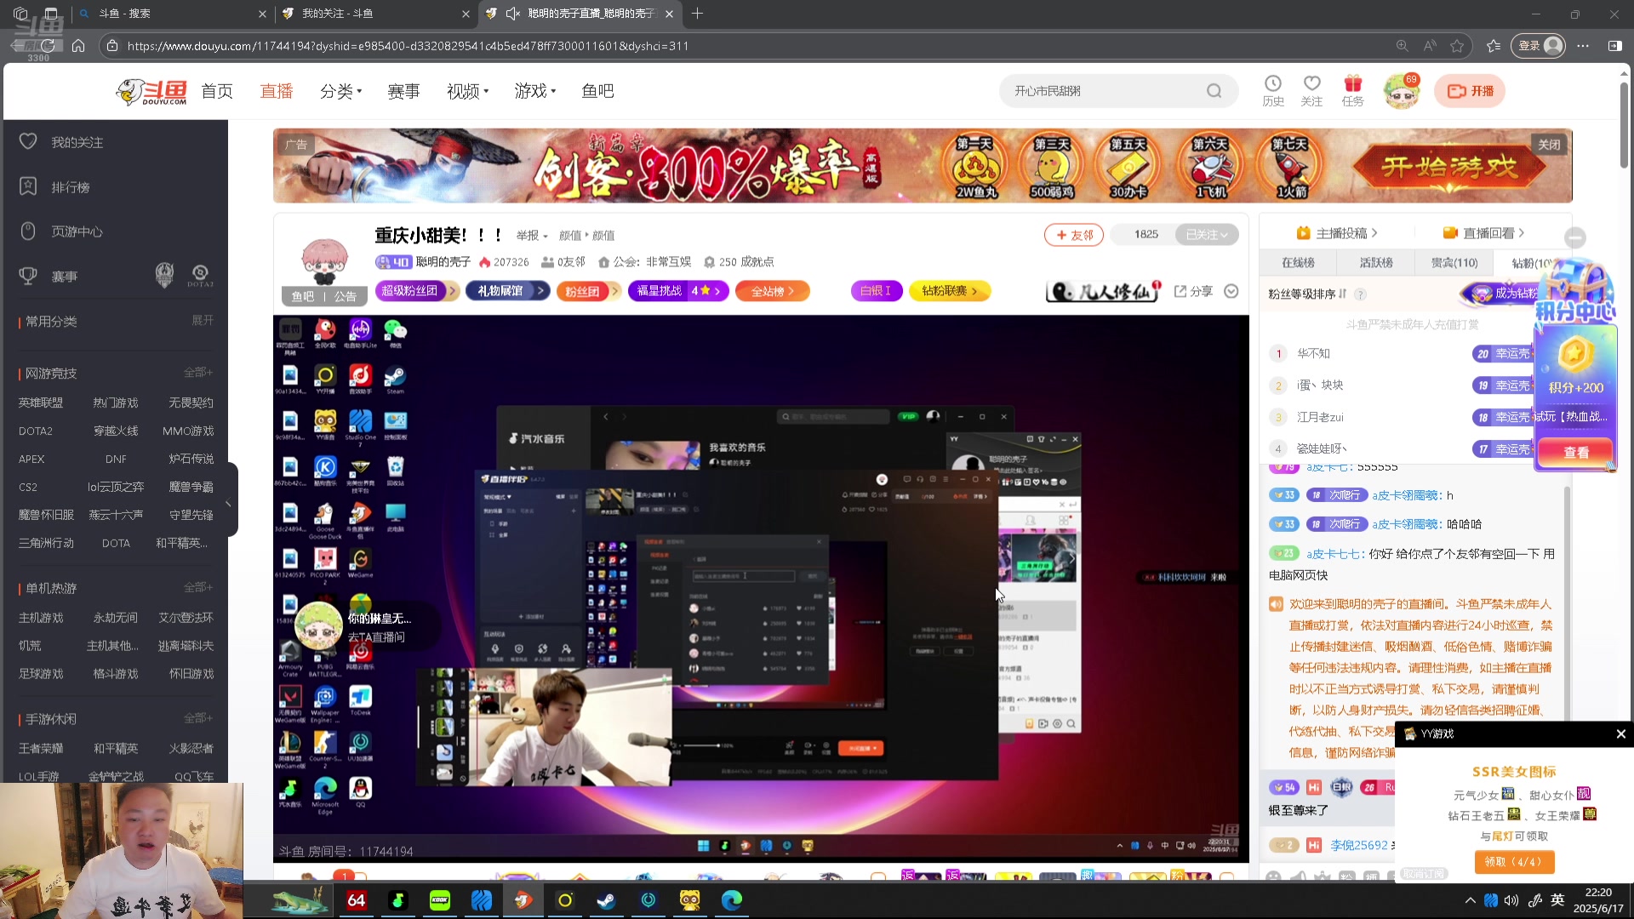This screenshot has width=1634, height=919.
Task: Expand the circled down arrow next to 分享
Action: tap(1231, 291)
